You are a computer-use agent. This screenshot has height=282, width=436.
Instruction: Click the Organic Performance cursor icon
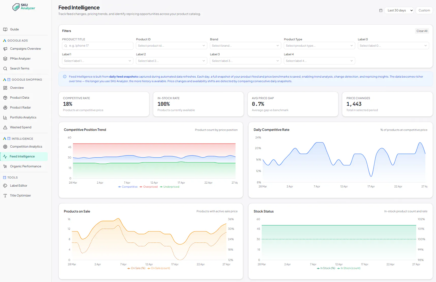pos(5,166)
